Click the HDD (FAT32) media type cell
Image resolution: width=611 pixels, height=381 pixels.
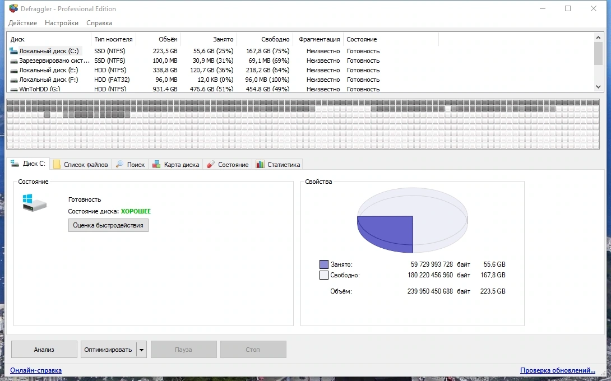pyautogui.click(x=112, y=80)
